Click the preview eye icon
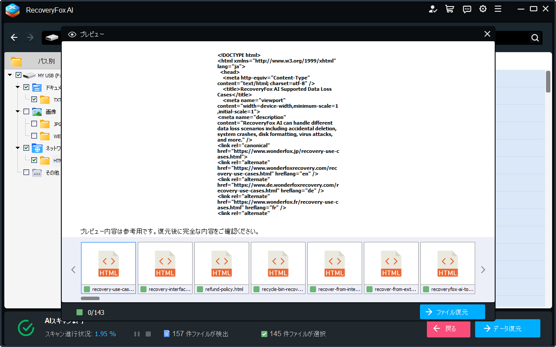Image resolution: width=556 pixels, height=347 pixels. coord(72,34)
